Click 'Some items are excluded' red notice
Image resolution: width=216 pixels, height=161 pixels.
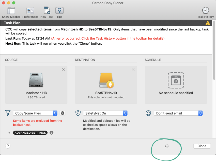(x=37, y=123)
